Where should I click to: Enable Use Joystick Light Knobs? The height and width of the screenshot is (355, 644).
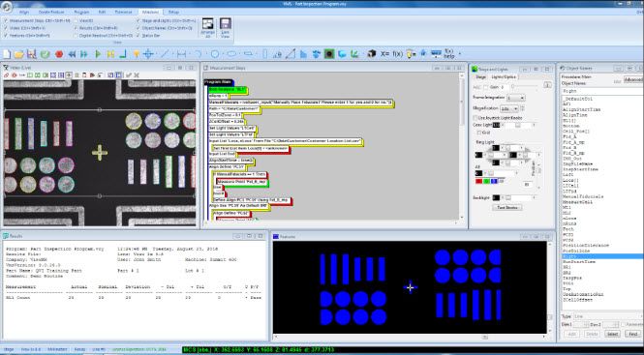coord(475,118)
